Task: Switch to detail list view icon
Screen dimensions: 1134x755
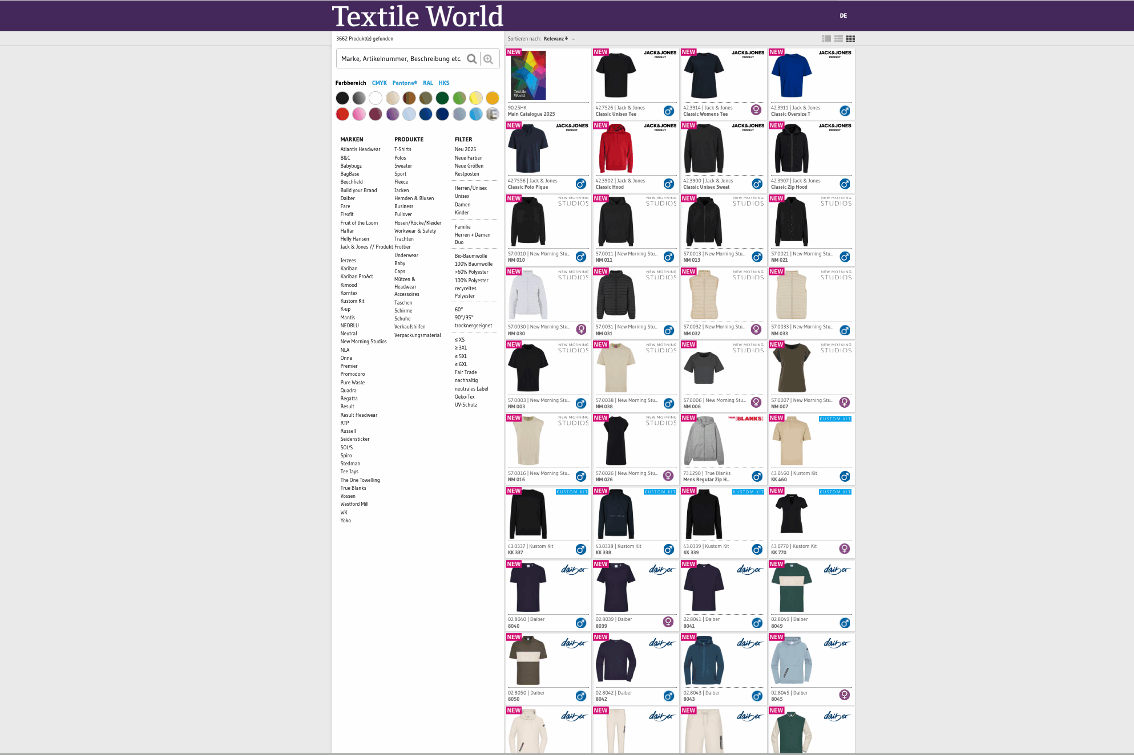Action: pyautogui.click(x=826, y=39)
